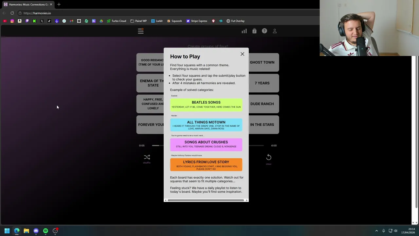Open the Twitch bookmark

(x=27, y=21)
